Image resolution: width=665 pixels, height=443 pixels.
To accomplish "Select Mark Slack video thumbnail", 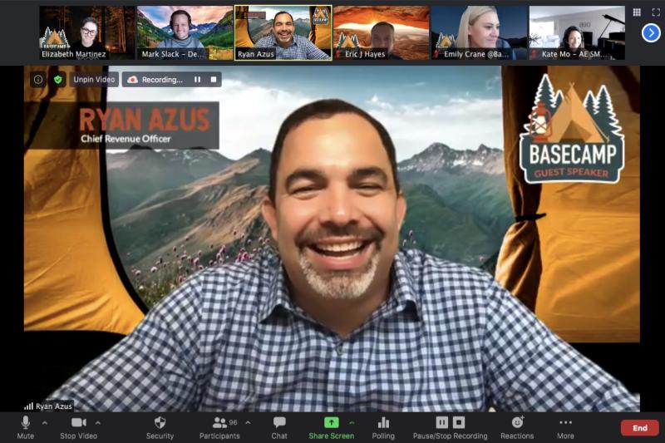I will click(185, 32).
